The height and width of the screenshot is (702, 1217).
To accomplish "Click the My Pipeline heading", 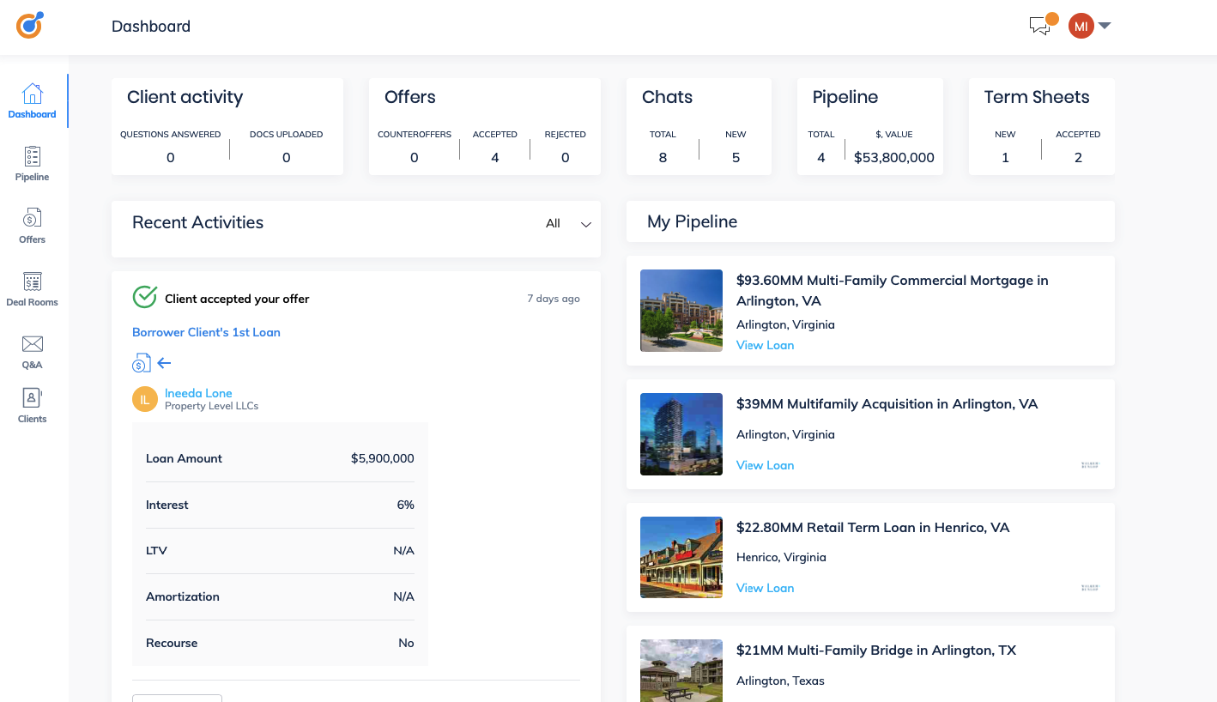I will point(693,222).
